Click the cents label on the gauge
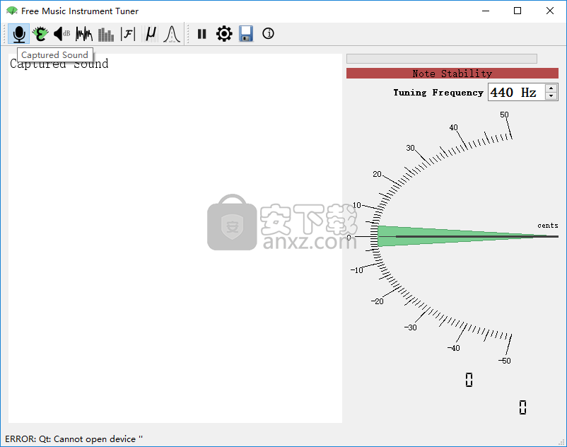567x447 pixels. [547, 226]
